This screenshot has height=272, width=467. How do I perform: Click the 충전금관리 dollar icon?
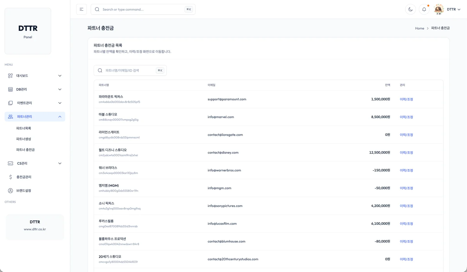[10, 177]
